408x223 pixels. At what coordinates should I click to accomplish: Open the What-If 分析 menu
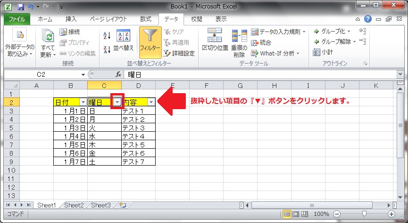coord(275,54)
